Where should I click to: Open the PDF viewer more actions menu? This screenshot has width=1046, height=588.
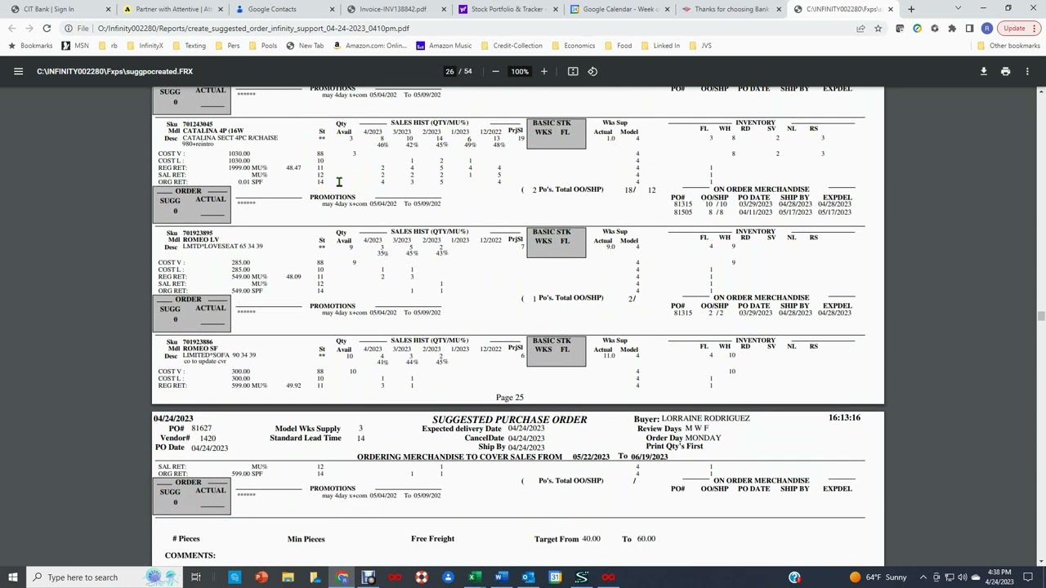(x=1027, y=71)
